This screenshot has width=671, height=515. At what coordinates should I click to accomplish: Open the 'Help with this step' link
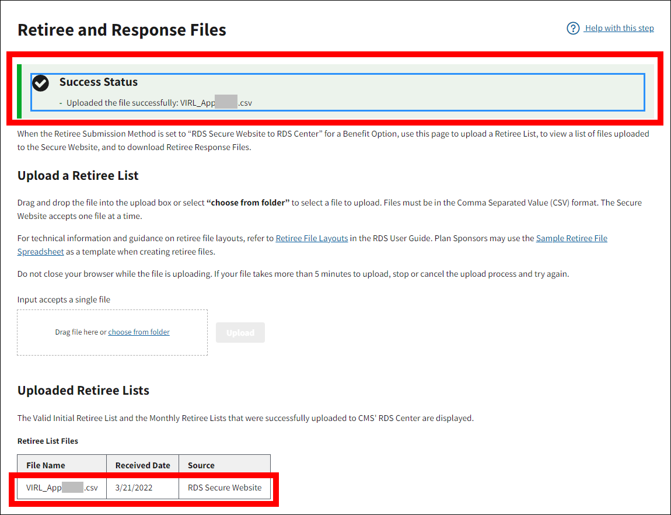pyautogui.click(x=619, y=28)
